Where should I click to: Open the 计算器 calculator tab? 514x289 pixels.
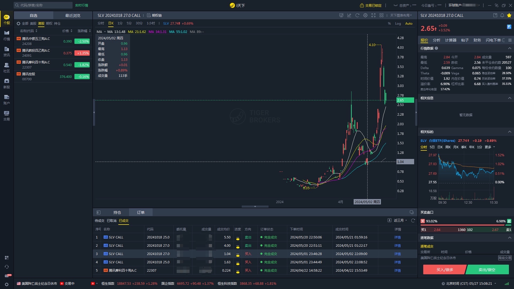tap(451, 40)
